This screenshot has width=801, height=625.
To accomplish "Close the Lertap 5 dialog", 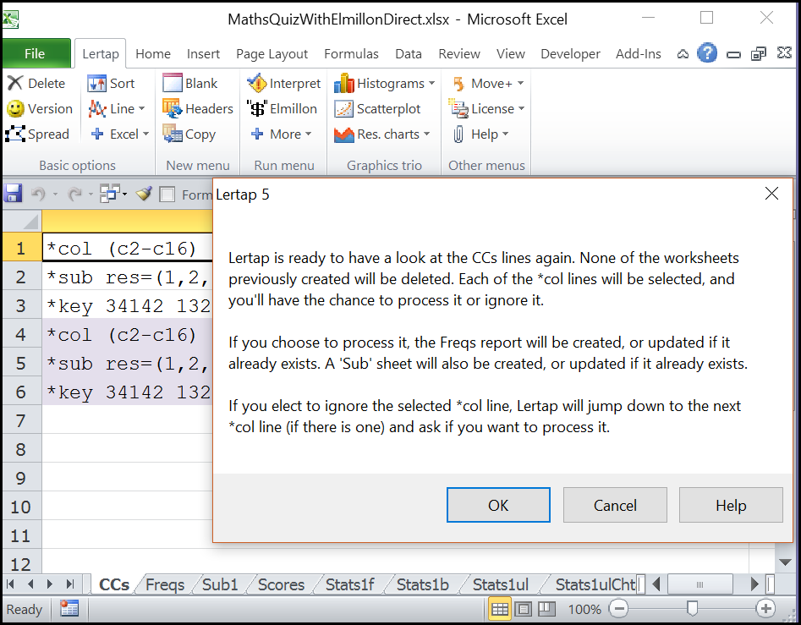I will coord(771,194).
